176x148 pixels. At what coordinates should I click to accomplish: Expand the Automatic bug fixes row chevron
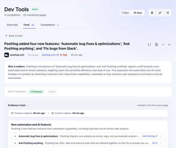coord(161,136)
